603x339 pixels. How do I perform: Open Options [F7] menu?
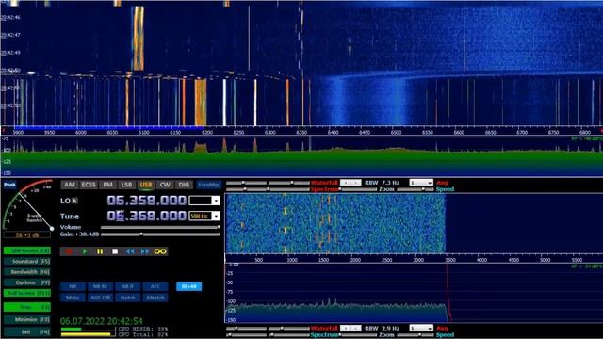point(27,282)
